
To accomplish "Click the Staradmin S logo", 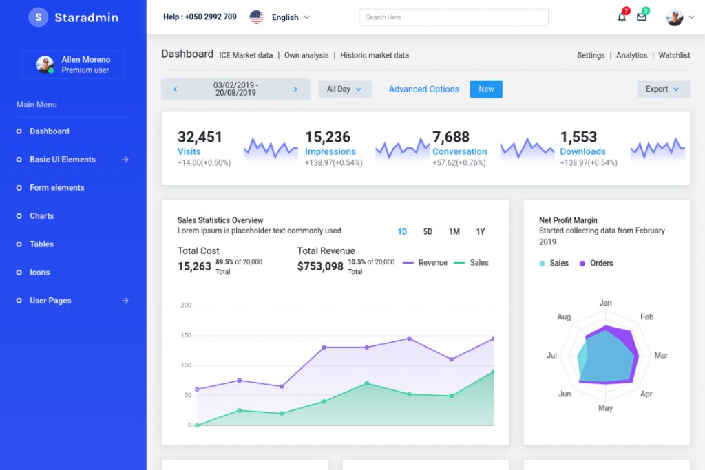I will point(39,17).
